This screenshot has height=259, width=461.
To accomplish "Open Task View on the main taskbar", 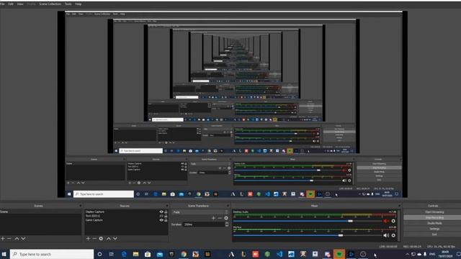I will (112, 254).
